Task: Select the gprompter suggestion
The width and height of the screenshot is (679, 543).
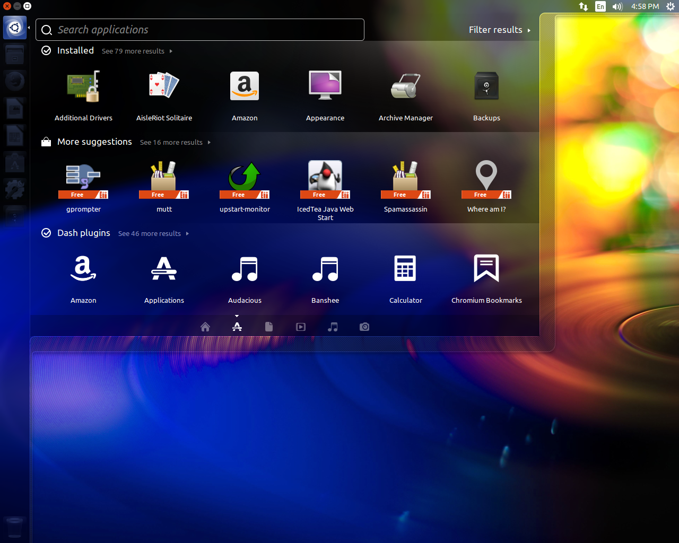Action: 83,187
